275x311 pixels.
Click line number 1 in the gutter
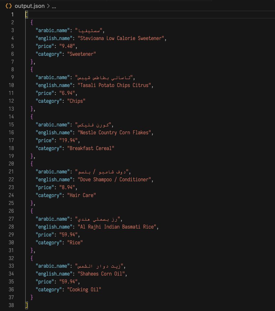pyautogui.click(x=12, y=15)
